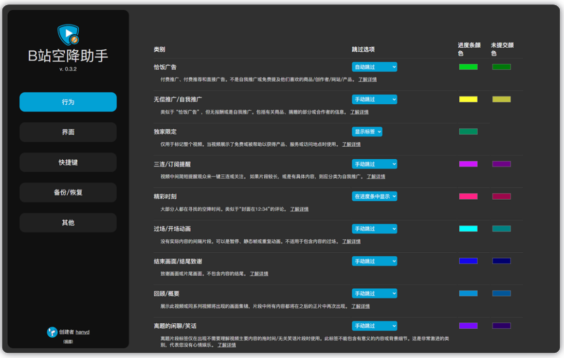The width and height of the screenshot is (564, 358).
Task: Click the creator avatar icon beside hanyd
Action: [52, 332]
